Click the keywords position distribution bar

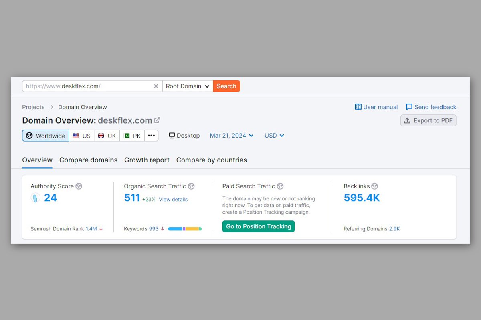[x=185, y=229]
